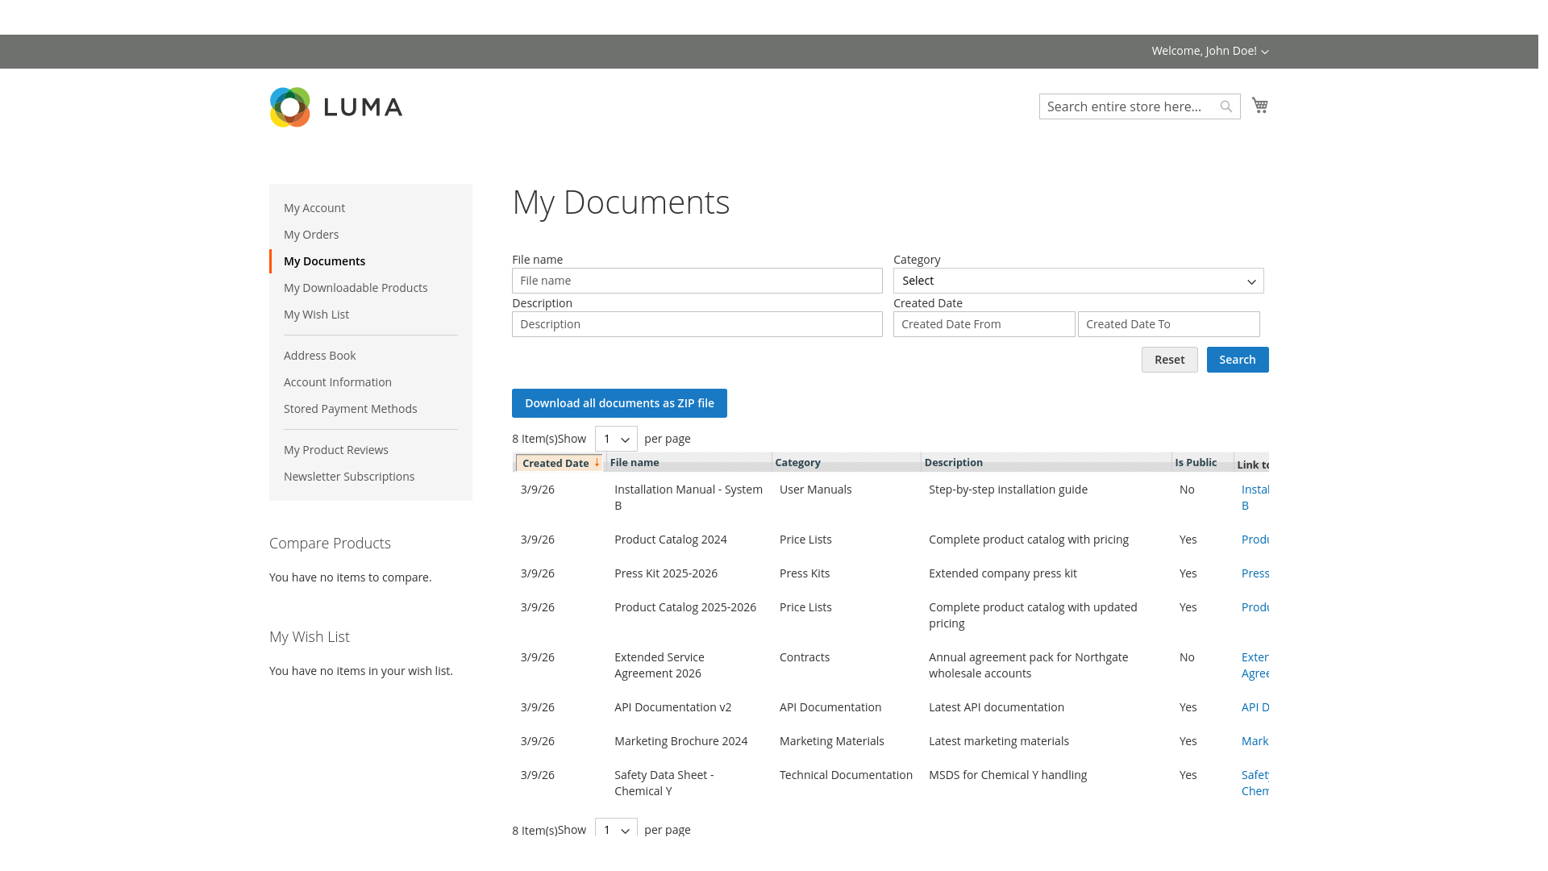Open the Press Kit download link
The image size is (1548, 871).
click(1255, 573)
